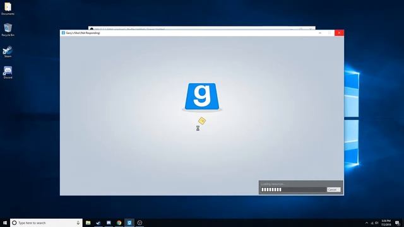Open File Explorer from the taskbar
Viewport: 404px width, 227px height.
88,223
